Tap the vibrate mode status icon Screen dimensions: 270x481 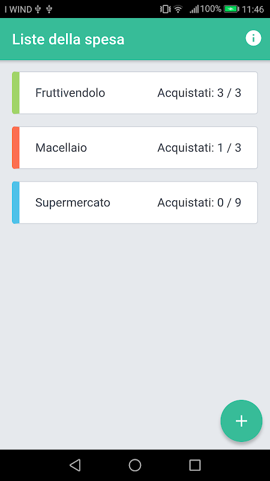coord(166,9)
